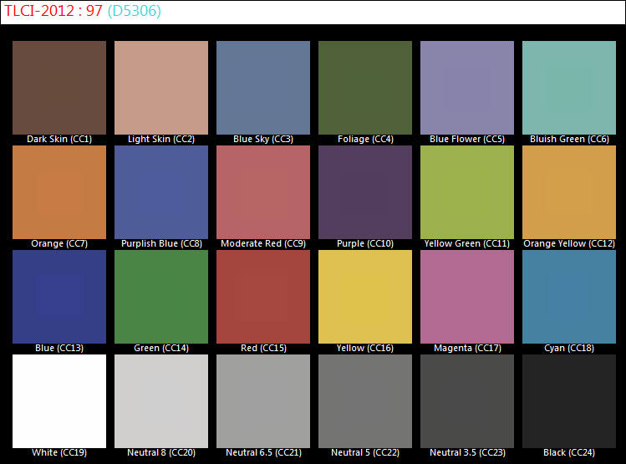626x464 pixels.
Task: Select the Purplish Blue (CC8) swatch
Action: pyautogui.click(x=161, y=191)
